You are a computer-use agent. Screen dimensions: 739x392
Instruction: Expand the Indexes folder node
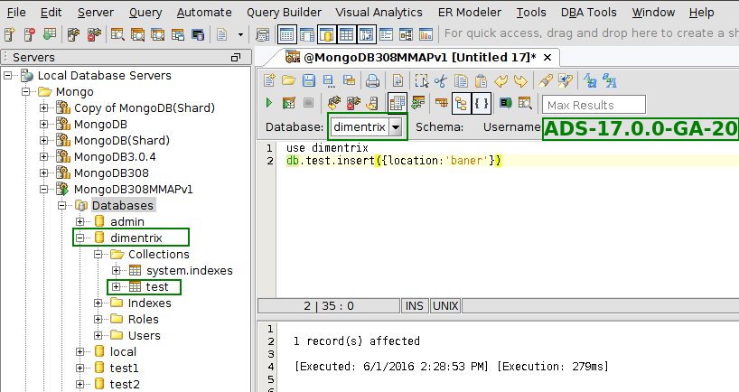[98, 303]
